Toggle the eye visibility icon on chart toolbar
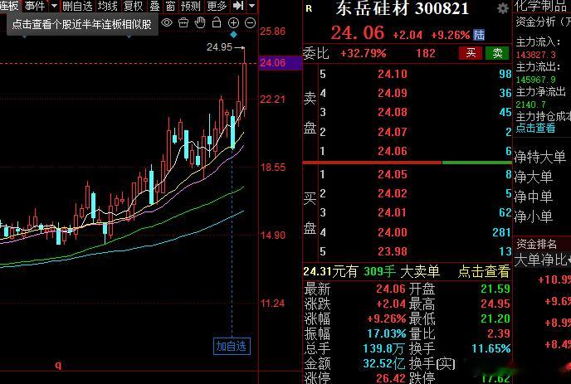Screen dimensions: 571x384 coord(167,23)
